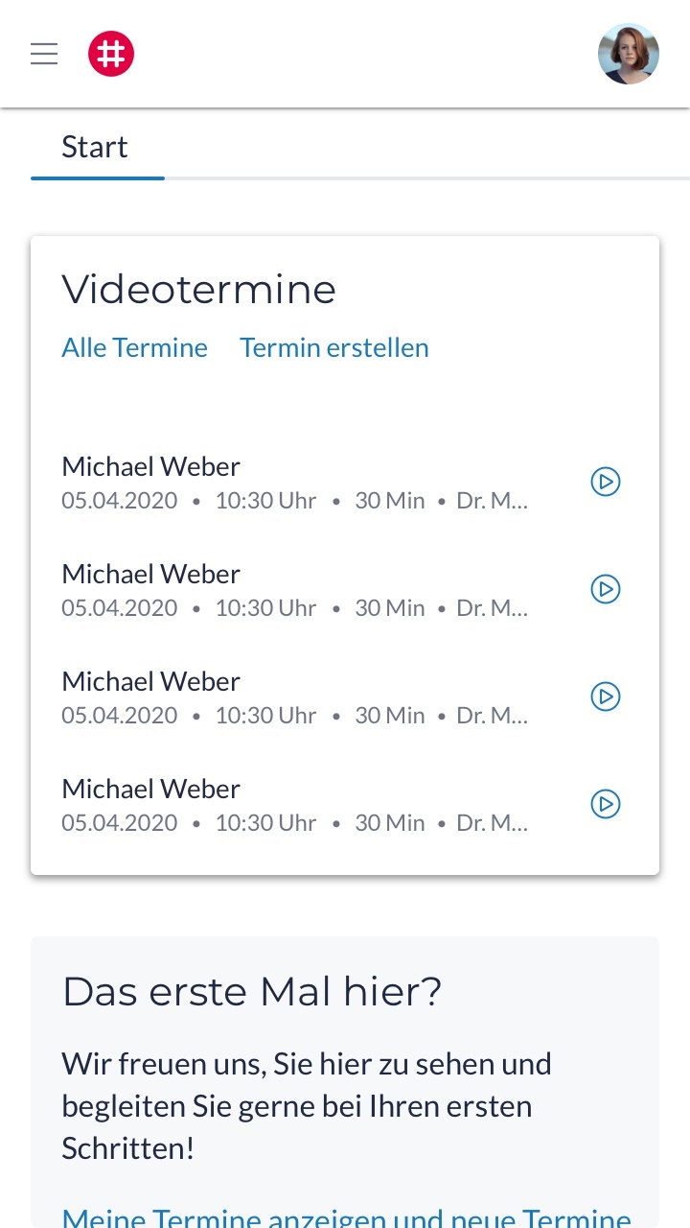Tap play icon on fourth appointment row
The width and height of the screenshot is (690, 1228).
(606, 804)
